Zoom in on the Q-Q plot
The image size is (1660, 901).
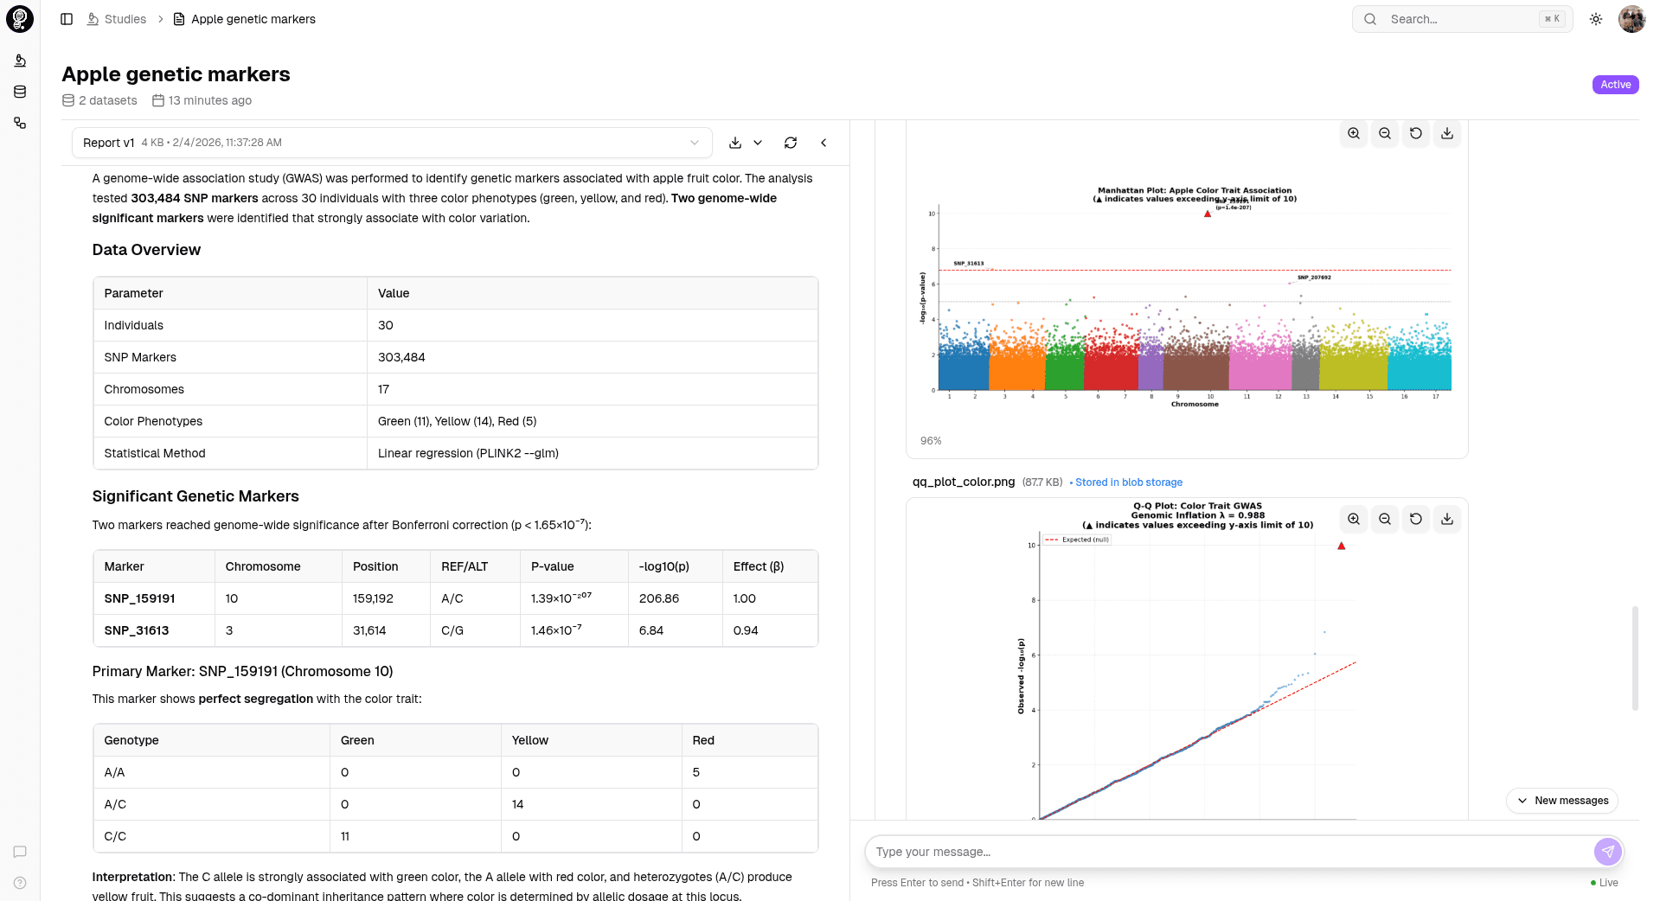point(1354,519)
